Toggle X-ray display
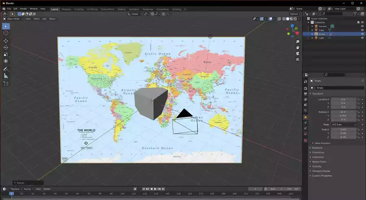Image resolution: width=366 pixels, height=200 pixels. [279, 19]
